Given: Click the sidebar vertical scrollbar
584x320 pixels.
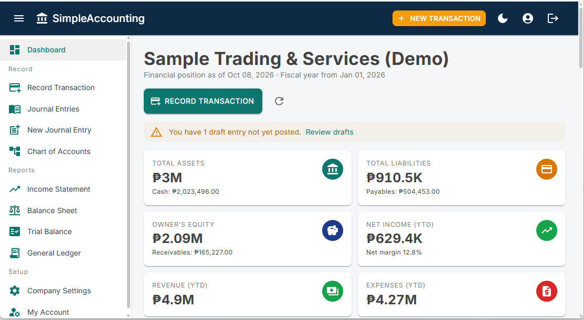Looking at the screenshot, I should tap(129, 175).
